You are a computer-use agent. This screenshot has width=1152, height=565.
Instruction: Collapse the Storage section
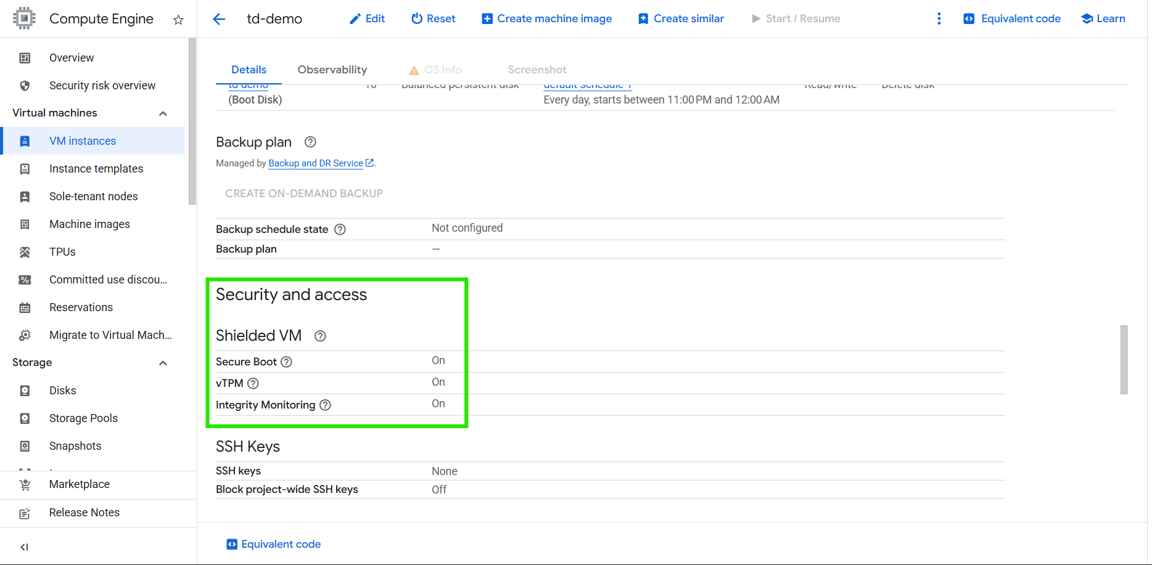tap(163, 363)
